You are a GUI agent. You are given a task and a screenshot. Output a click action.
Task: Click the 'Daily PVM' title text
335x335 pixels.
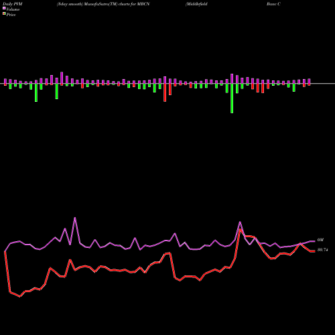coord(13,4)
